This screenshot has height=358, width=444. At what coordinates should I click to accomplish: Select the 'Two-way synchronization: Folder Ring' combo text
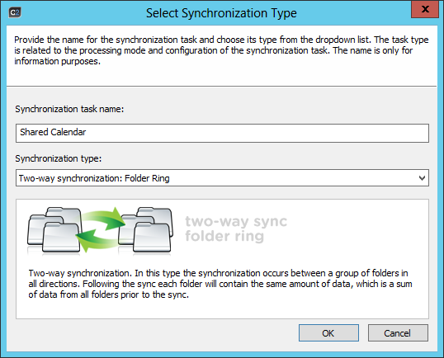[94, 178]
